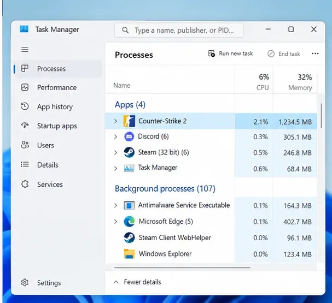Focus the name, publisher, or PID search field
Screen dimensions: 332x303
(x=179, y=30)
